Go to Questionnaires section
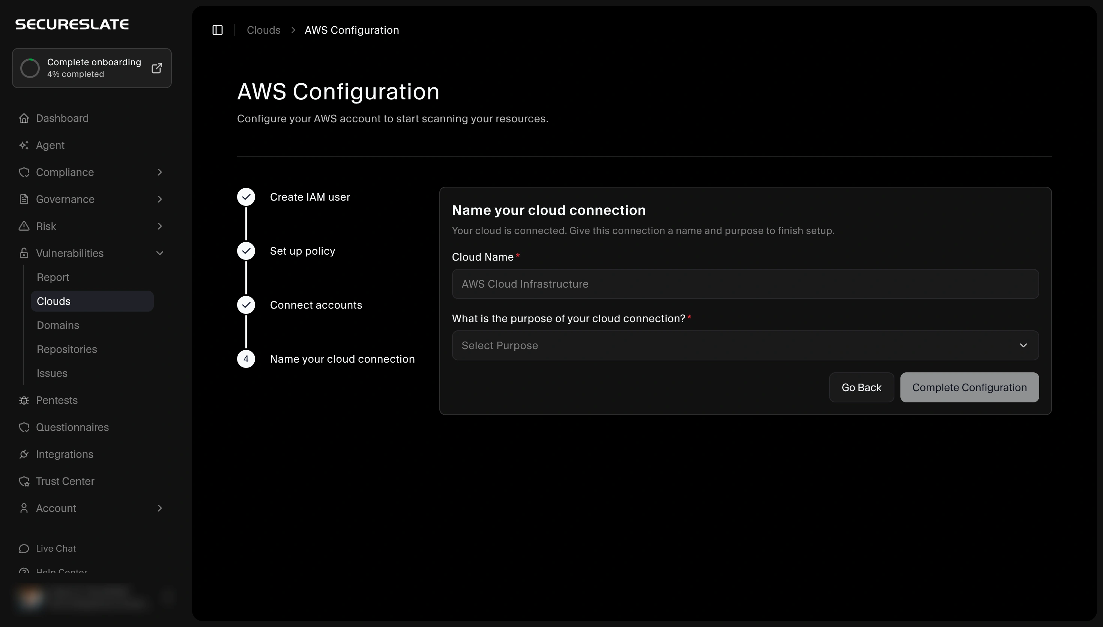Viewport: 1103px width, 627px height. pyautogui.click(x=72, y=427)
